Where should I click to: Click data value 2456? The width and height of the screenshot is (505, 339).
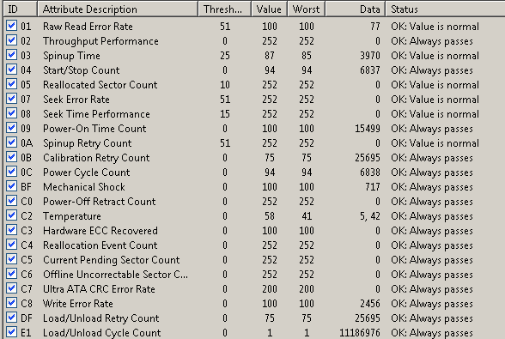[370, 304]
